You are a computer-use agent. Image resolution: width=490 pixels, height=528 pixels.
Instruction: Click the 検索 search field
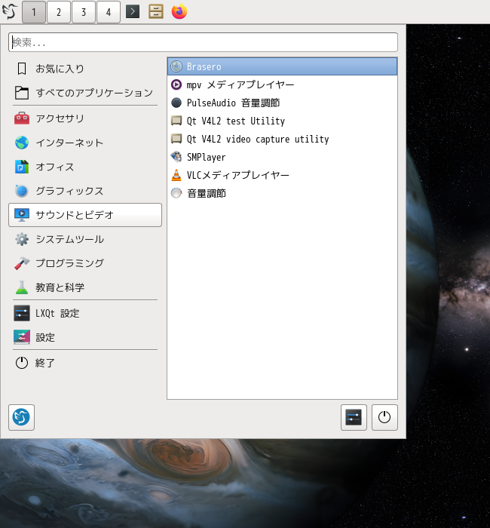tap(203, 42)
